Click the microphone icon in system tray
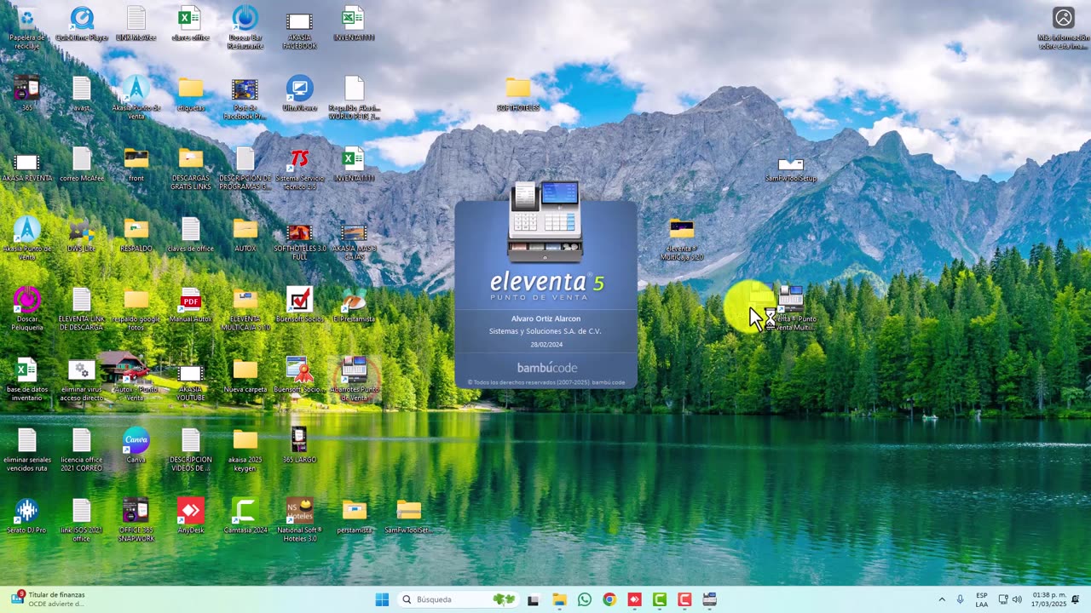Viewport: 1091px width, 613px height. [x=960, y=599]
